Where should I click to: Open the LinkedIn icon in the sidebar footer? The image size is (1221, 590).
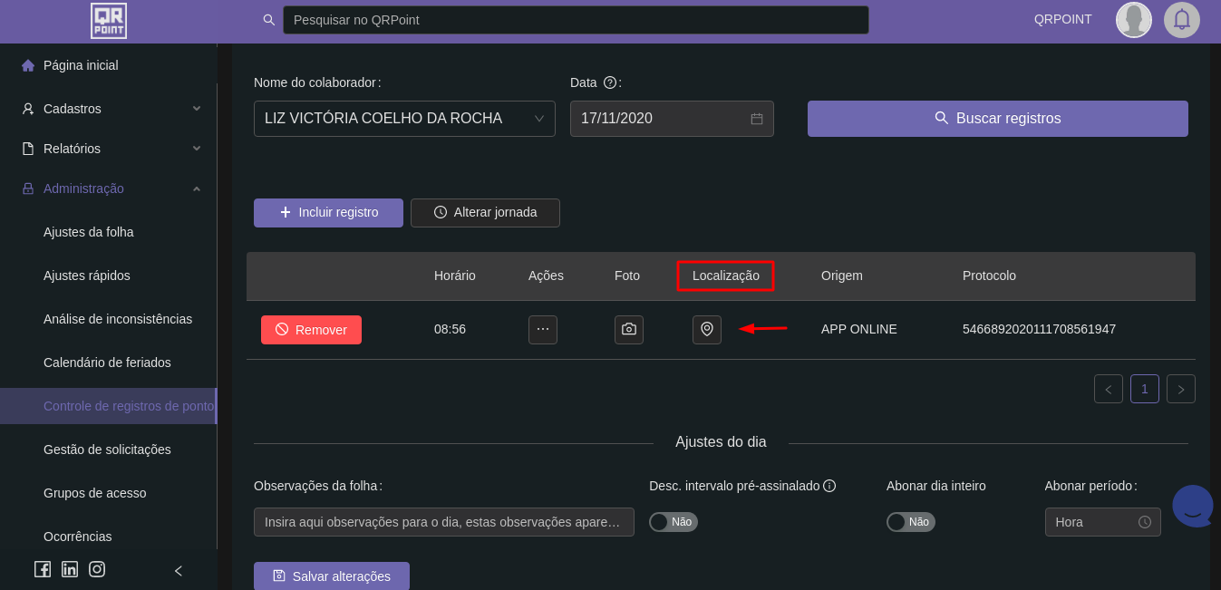point(70,569)
